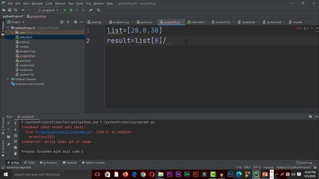319x179 pixels.
Task: Collapse the pythonProject2 root folder
Action: pos(8,28)
